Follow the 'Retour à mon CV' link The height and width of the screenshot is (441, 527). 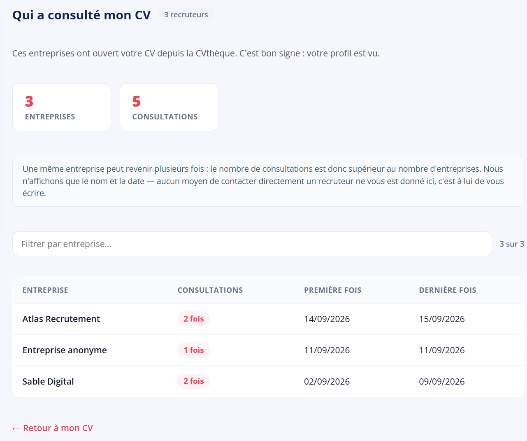pos(53,428)
